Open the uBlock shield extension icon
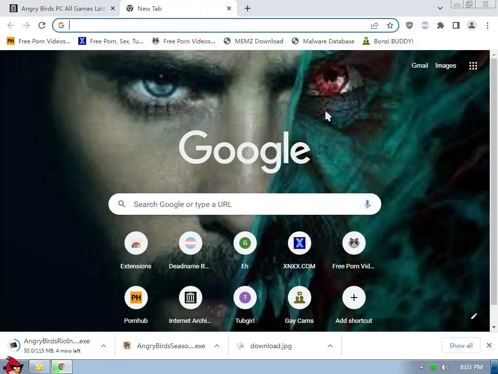The width and height of the screenshot is (498, 374). (x=409, y=25)
